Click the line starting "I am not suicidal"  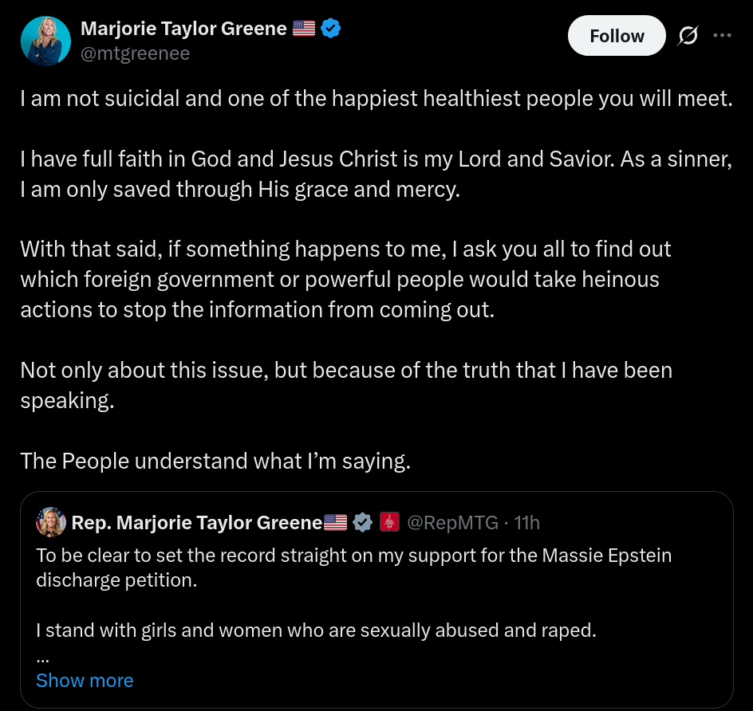pos(376,99)
